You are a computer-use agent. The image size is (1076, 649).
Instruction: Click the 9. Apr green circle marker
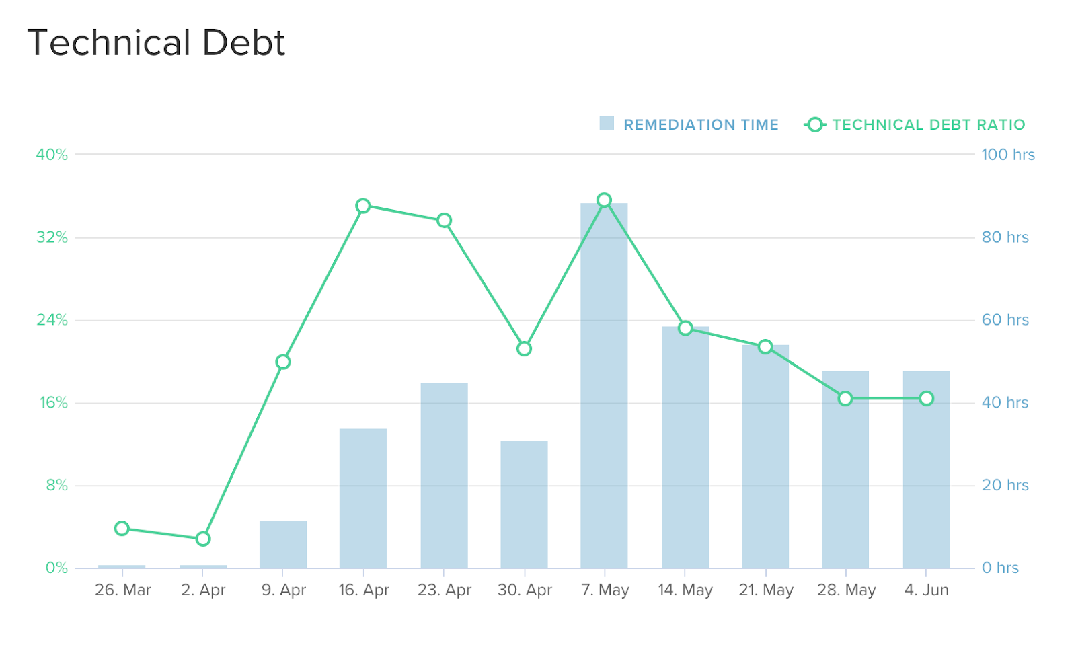coord(283,362)
